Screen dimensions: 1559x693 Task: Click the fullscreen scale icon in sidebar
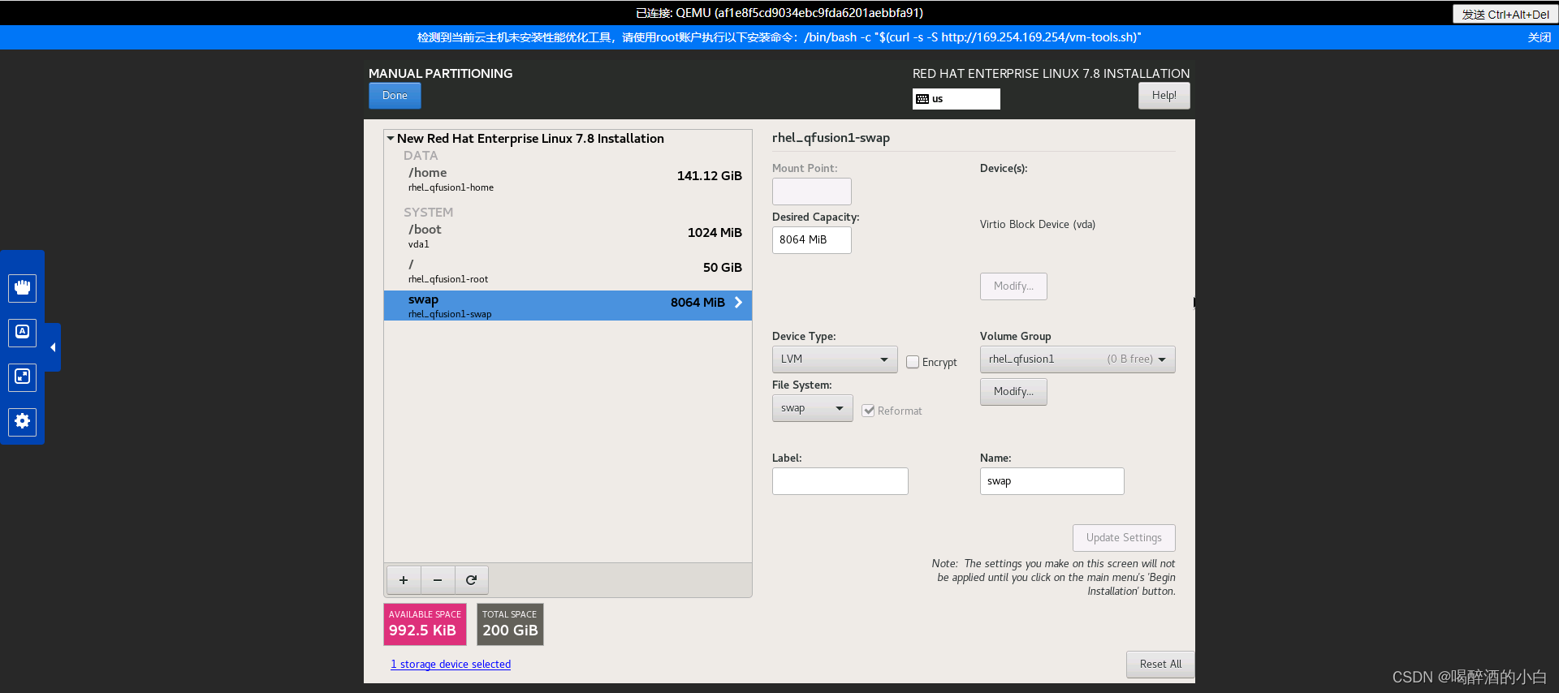(22, 377)
